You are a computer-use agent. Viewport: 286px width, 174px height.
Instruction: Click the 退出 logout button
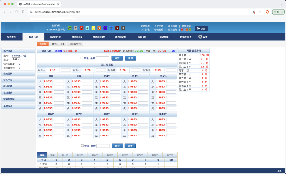click(201, 28)
